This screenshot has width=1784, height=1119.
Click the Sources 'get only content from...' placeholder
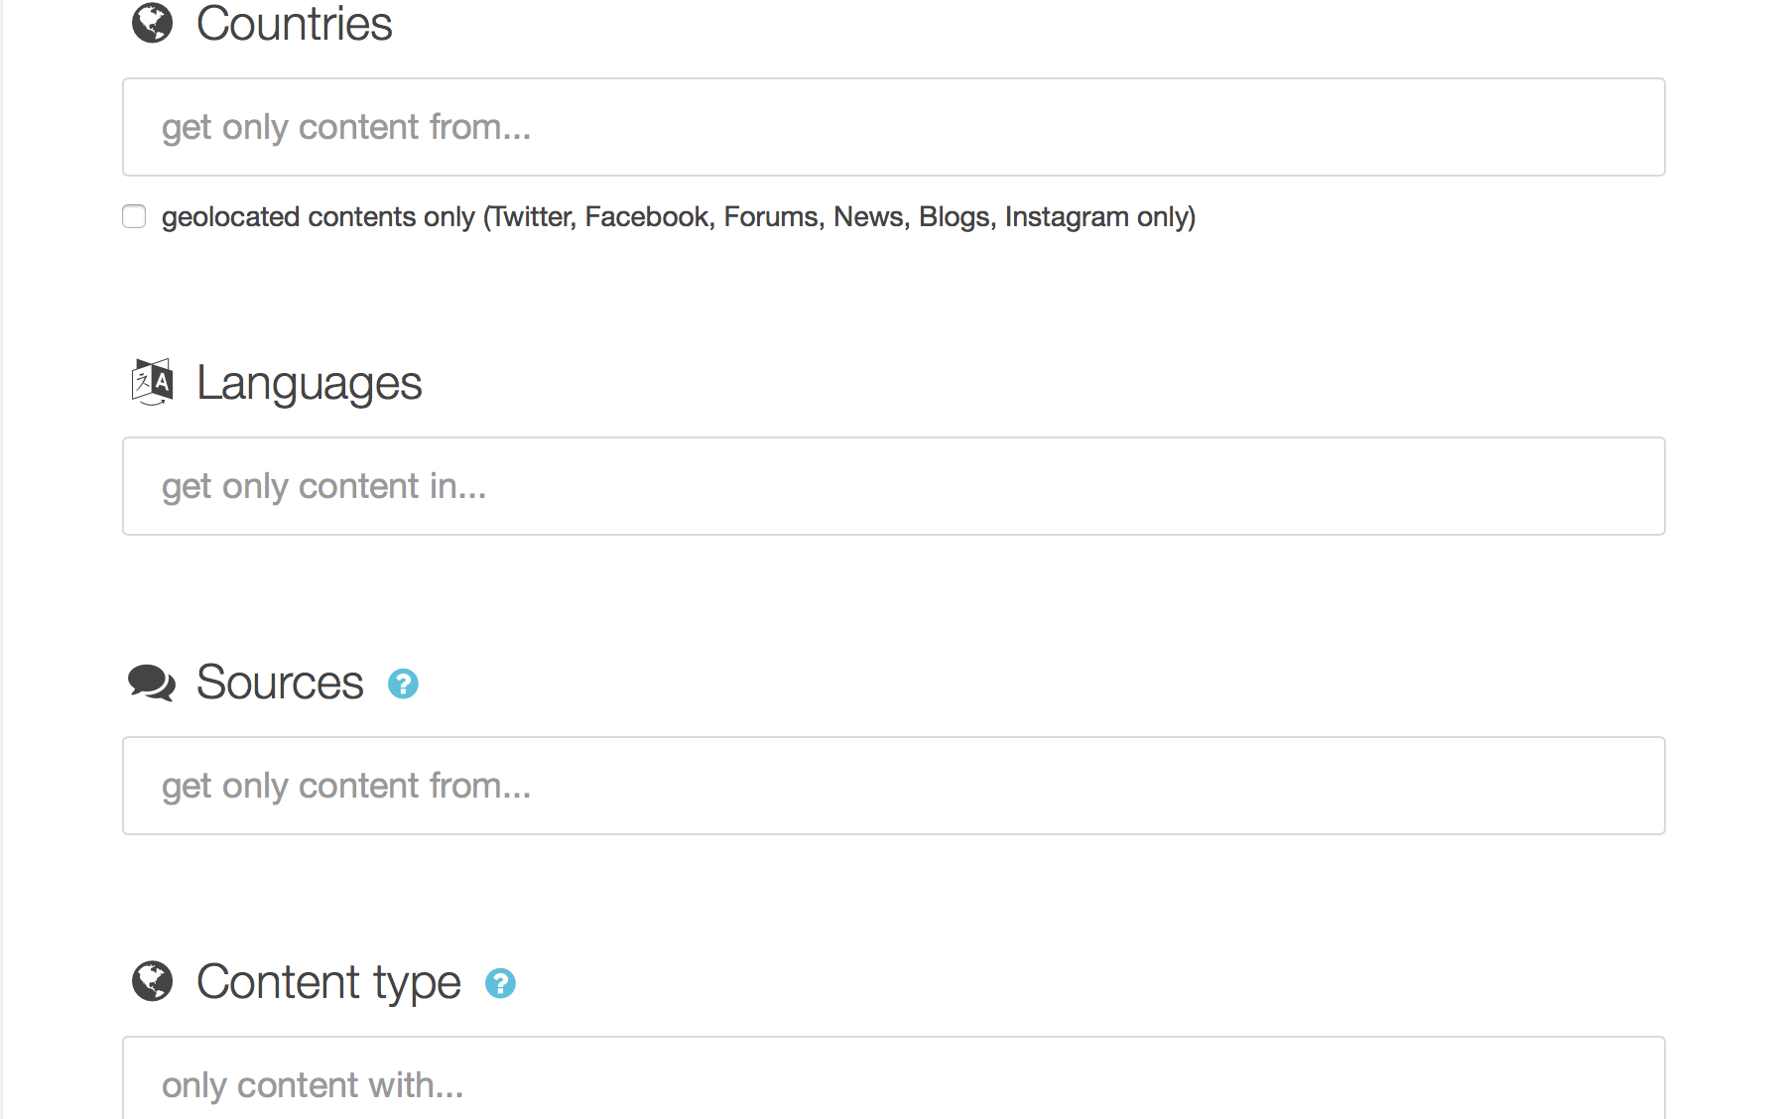[x=346, y=786]
